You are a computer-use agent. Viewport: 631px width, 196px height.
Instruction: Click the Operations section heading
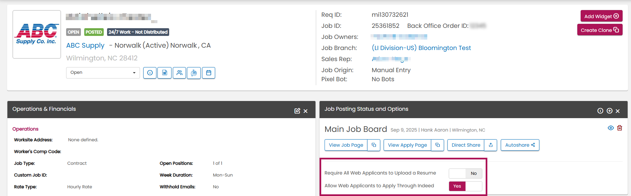point(26,129)
